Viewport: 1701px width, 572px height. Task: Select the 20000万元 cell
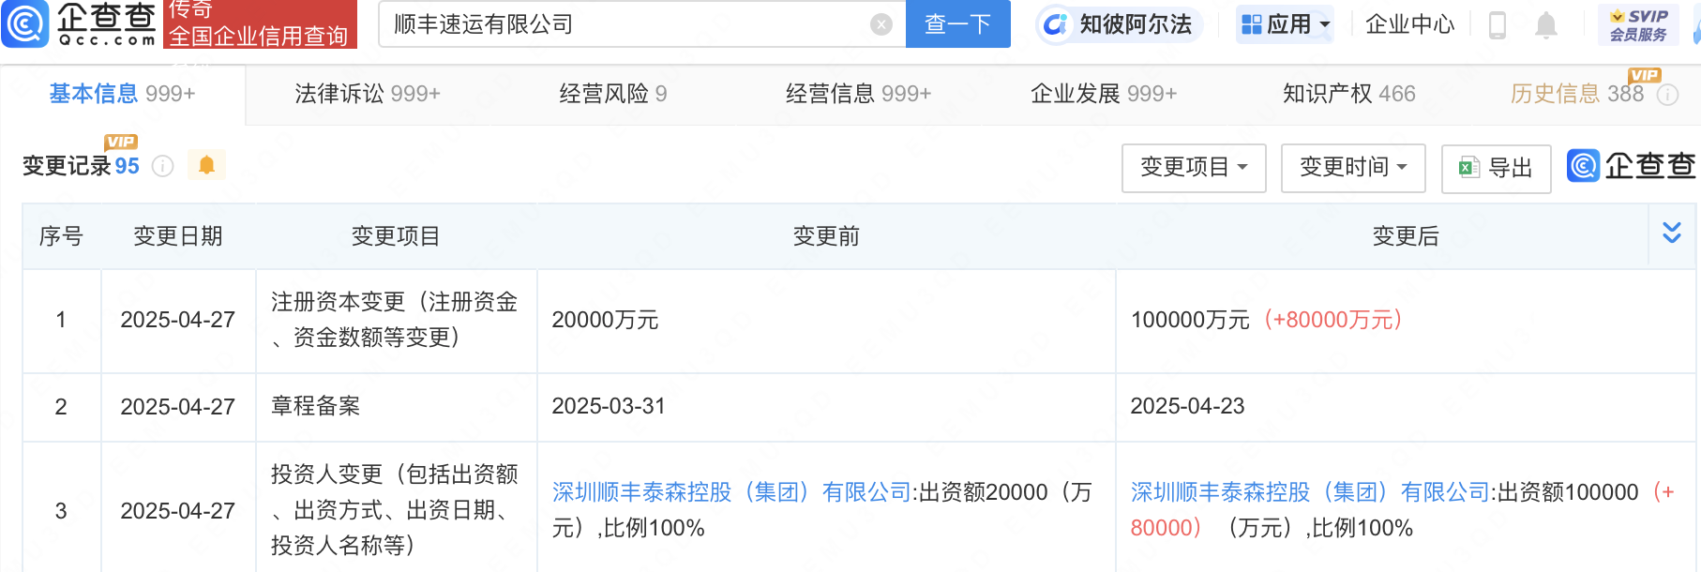(x=826, y=321)
